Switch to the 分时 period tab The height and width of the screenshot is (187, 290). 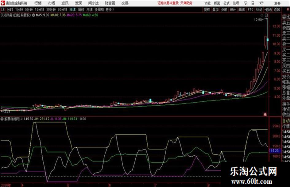10,10
